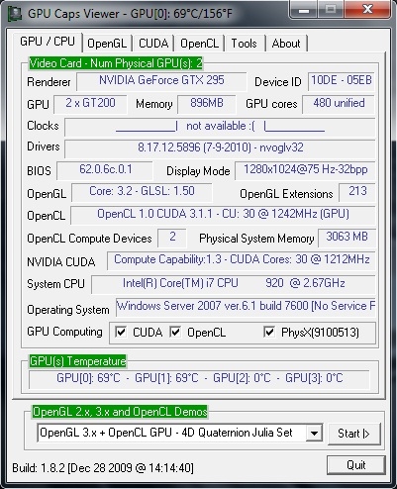
Task: Click the GPU field 2 x GT200
Action: click(x=90, y=104)
